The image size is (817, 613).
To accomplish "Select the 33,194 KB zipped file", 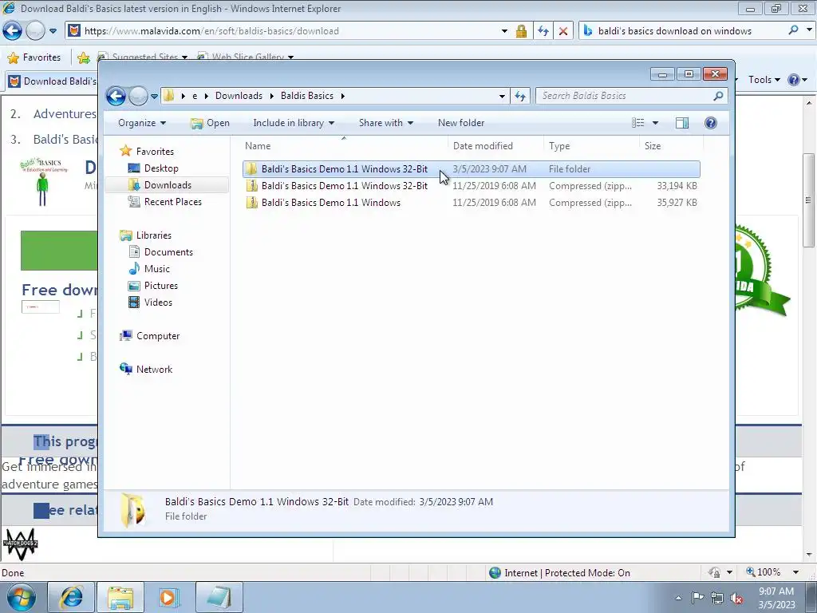I will pos(471,185).
